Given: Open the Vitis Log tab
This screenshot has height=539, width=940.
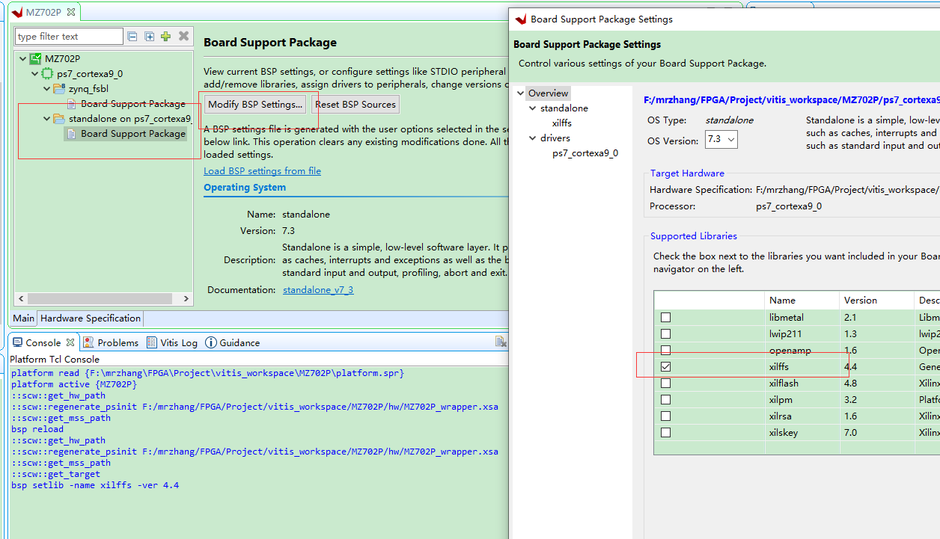Looking at the screenshot, I should coord(172,342).
